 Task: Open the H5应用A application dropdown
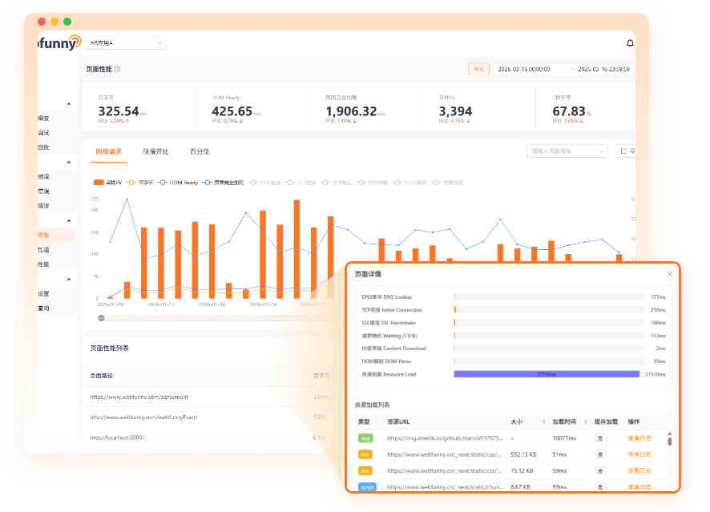tap(126, 42)
